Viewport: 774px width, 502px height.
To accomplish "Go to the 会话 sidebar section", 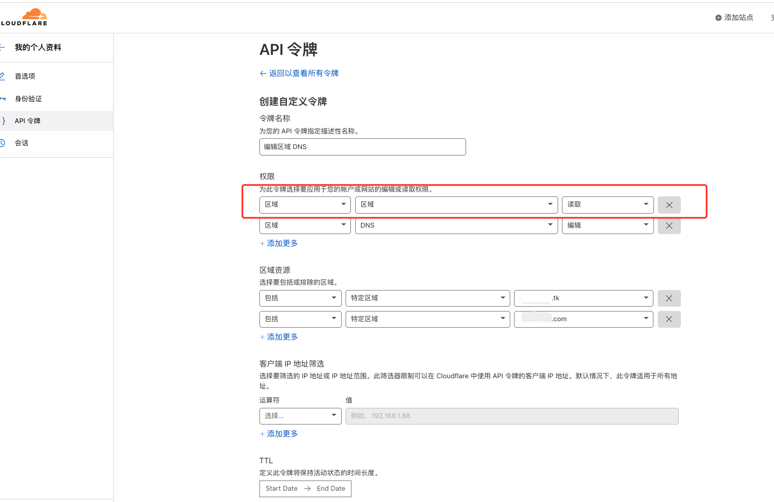I will point(20,143).
